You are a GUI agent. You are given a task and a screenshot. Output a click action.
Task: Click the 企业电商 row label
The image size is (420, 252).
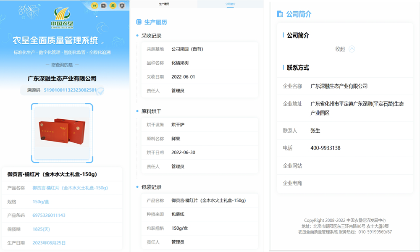[x=292, y=183]
